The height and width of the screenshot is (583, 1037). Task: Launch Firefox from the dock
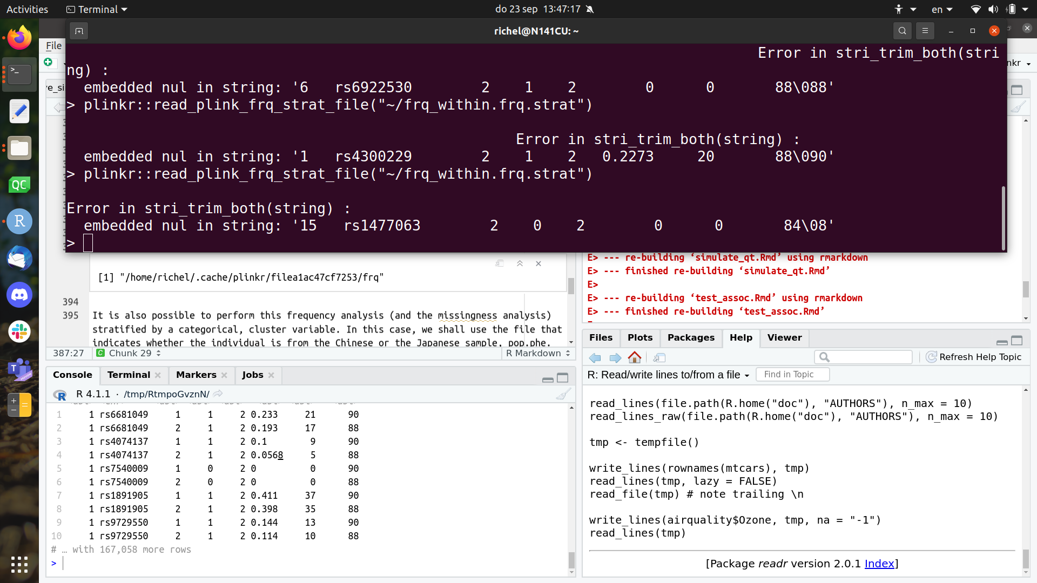pyautogui.click(x=19, y=37)
